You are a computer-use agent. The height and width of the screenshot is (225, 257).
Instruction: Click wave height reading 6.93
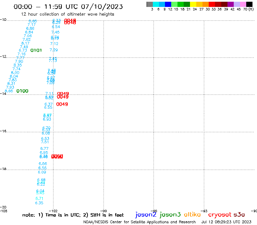point(47,119)
